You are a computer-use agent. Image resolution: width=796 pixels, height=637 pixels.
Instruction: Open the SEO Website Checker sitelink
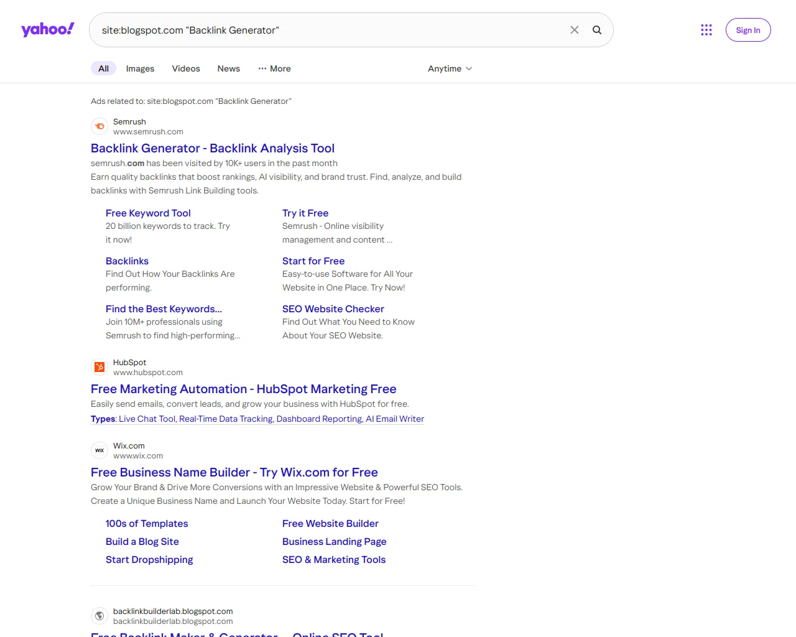333,309
